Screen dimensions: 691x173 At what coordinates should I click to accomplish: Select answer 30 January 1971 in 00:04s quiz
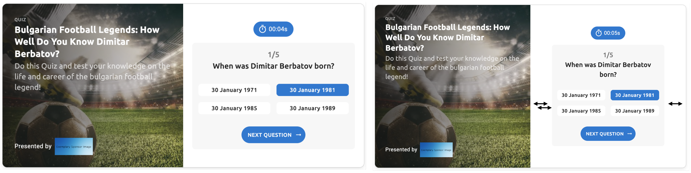tap(234, 90)
